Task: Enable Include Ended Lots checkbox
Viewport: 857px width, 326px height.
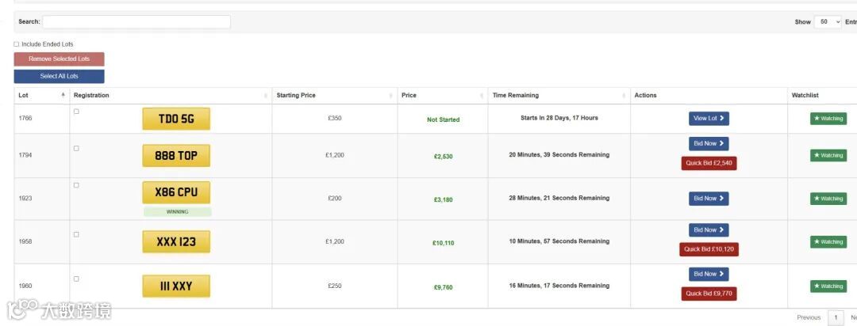Action: tap(17, 44)
